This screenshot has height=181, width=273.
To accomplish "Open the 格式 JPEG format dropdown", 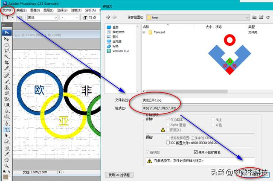I will 208,108.
